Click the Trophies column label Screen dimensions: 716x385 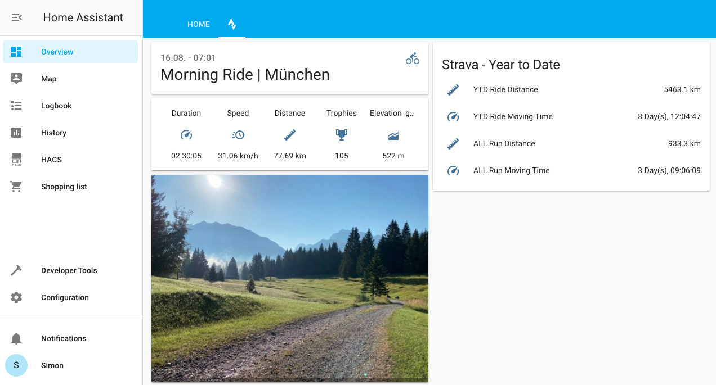click(342, 113)
